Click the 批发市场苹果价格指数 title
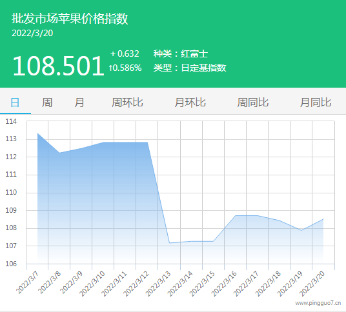346x312 pixels. (70, 19)
